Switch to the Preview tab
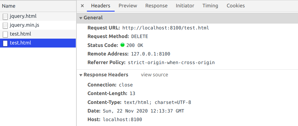The image size is (298, 126). pos(128,6)
